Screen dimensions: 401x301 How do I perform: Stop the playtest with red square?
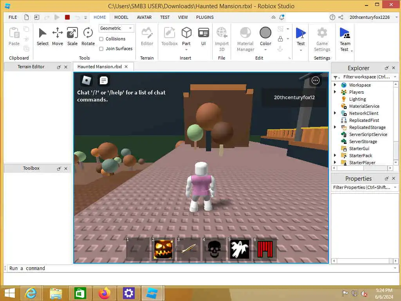[67, 17]
